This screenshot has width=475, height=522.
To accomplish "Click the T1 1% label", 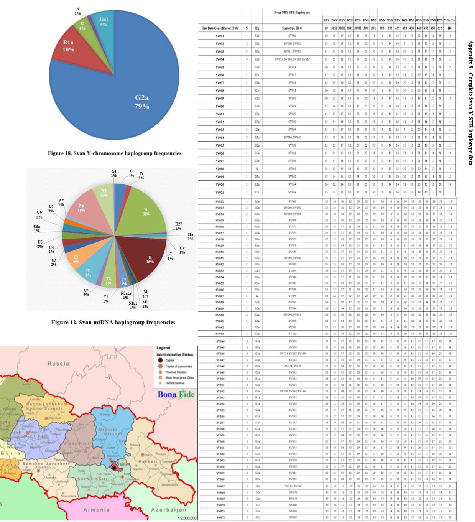I will 106,299.
